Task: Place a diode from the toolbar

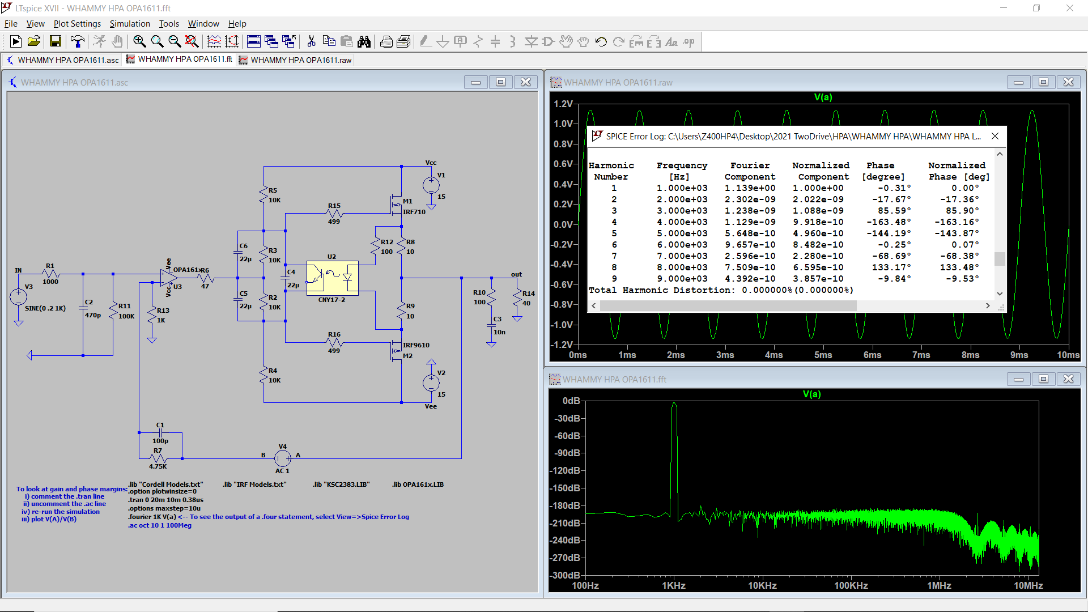Action: tap(531, 41)
